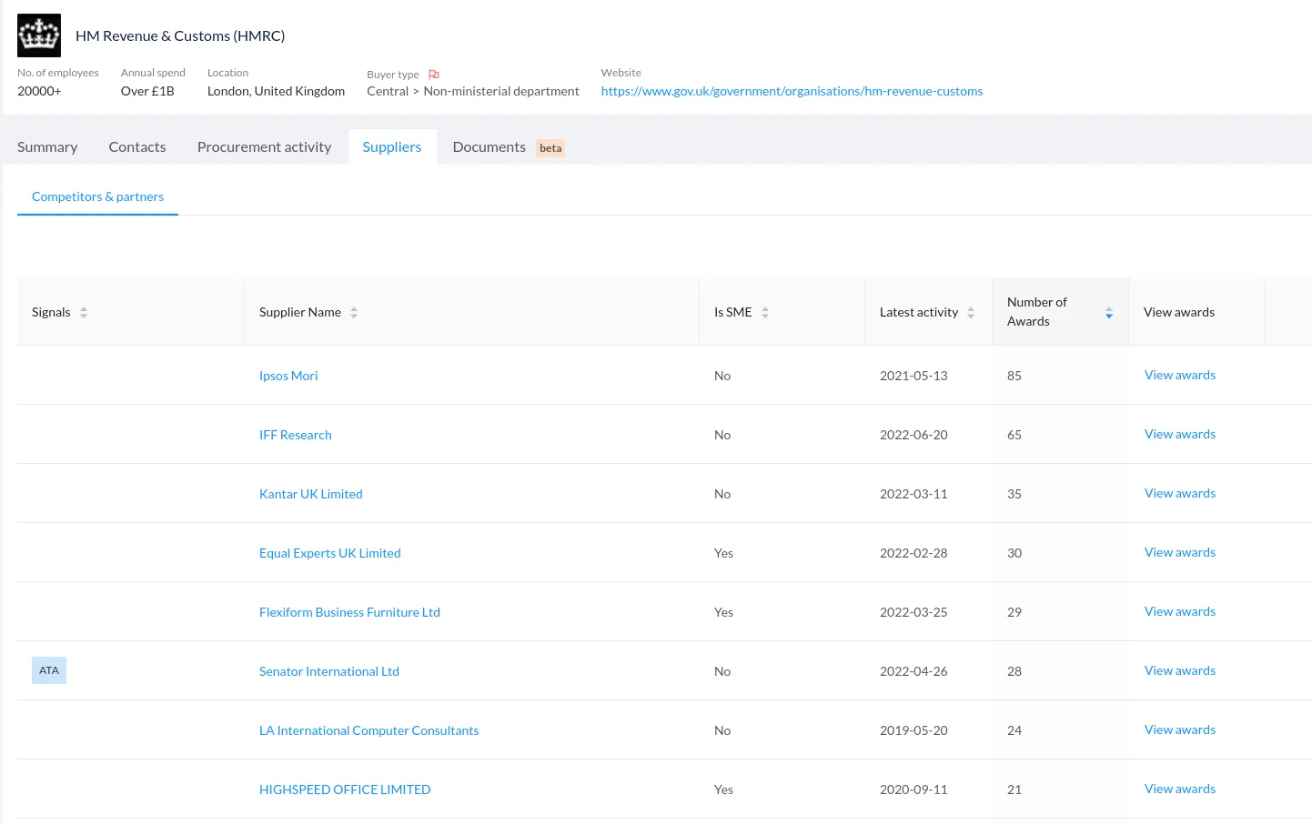Click the Central buyer type text
The width and height of the screenshot is (1312, 825).
point(388,91)
